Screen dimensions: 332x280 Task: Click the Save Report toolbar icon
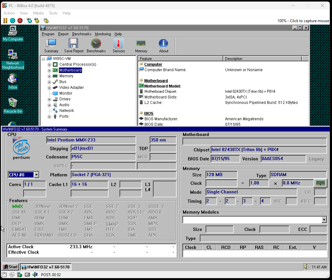point(73,46)
